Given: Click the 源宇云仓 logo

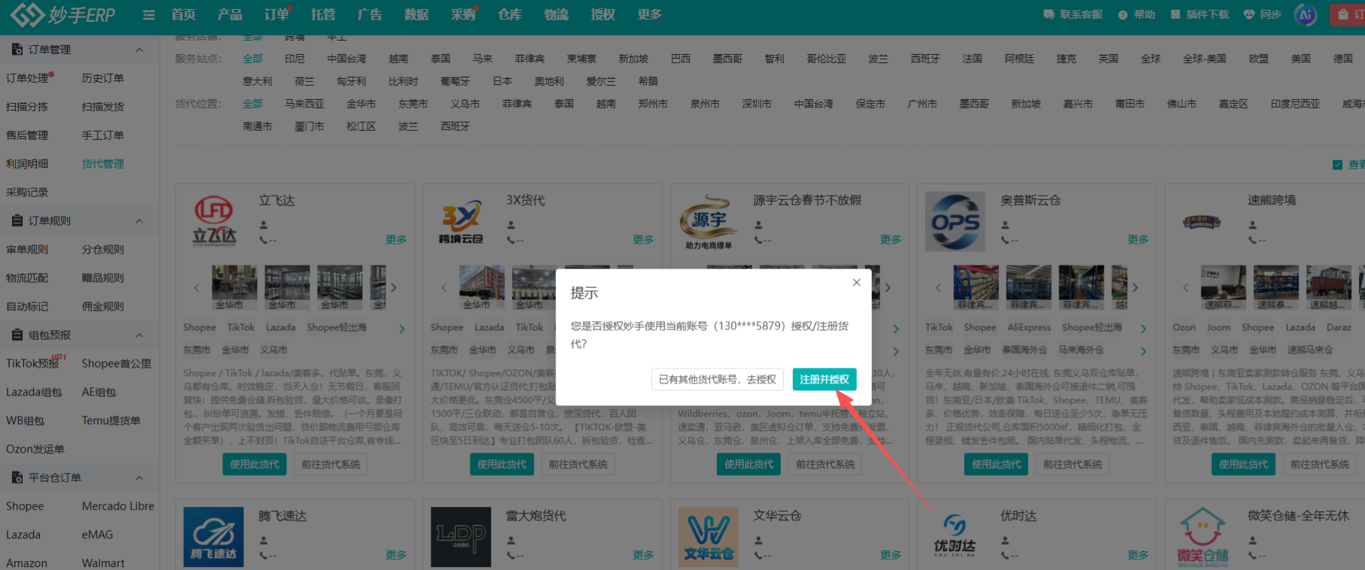Looking at the screenshot, I should (708, 222).
